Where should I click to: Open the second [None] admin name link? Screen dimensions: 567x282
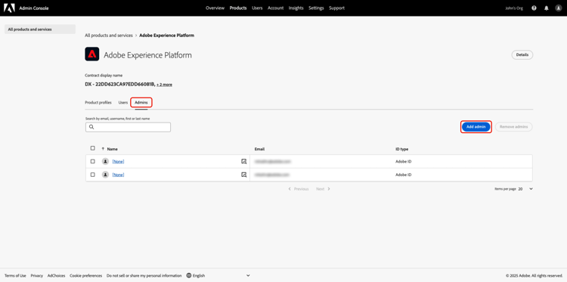[x=118, y=175]
